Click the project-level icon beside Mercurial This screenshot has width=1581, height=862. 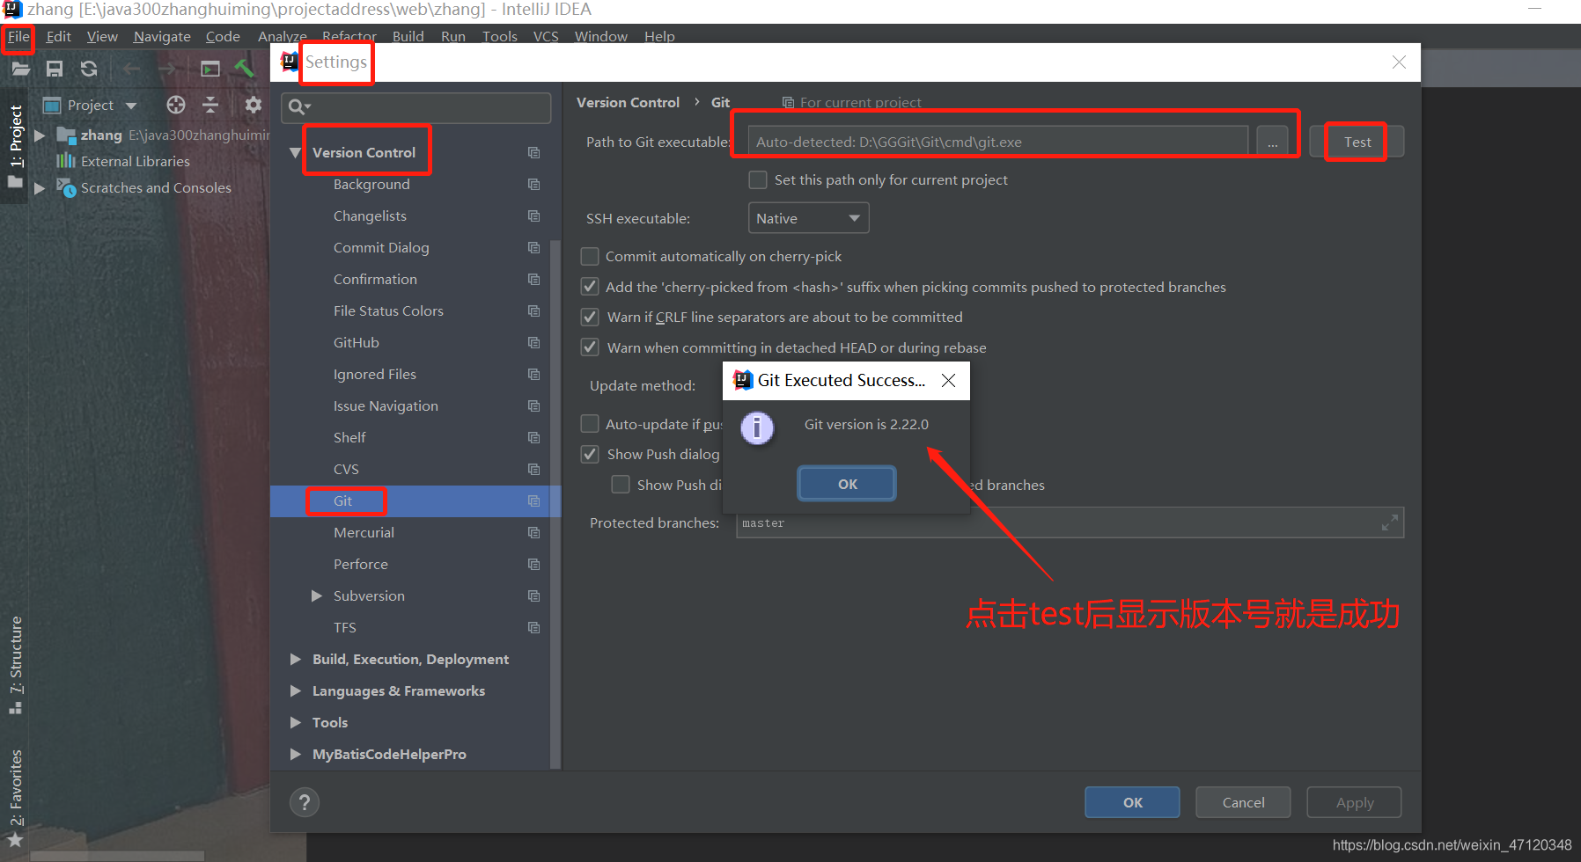[533, 532]
